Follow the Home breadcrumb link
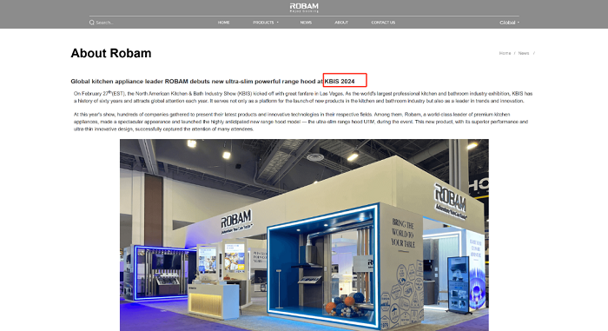 click(505, 53)
